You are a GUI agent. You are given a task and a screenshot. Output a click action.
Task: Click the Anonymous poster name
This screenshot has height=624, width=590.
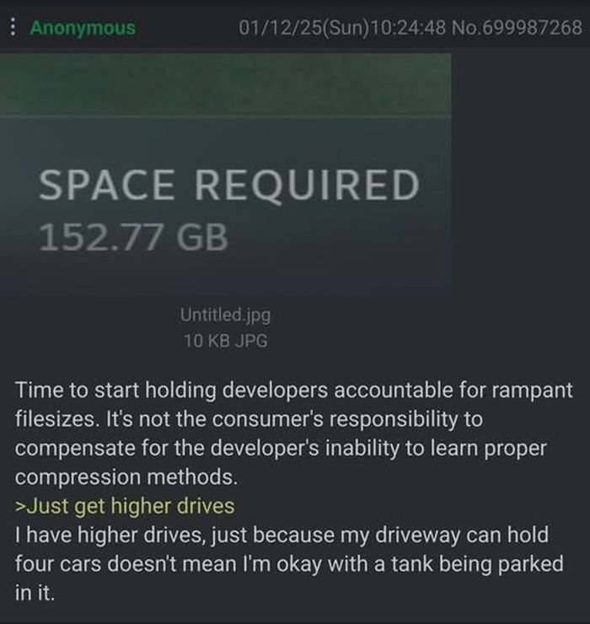point(83,27)
